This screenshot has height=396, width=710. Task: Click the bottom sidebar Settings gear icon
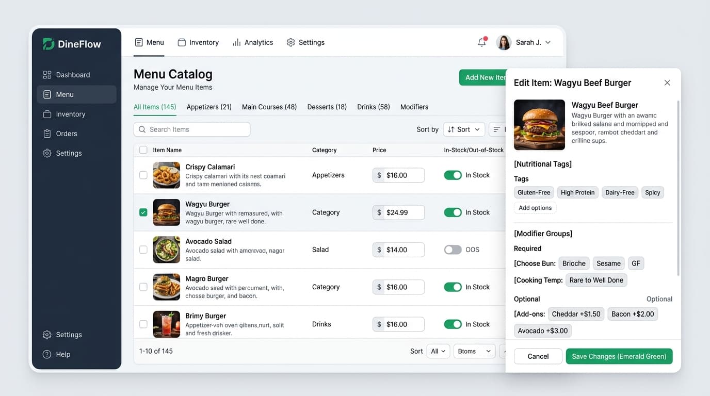click(47, 335)
